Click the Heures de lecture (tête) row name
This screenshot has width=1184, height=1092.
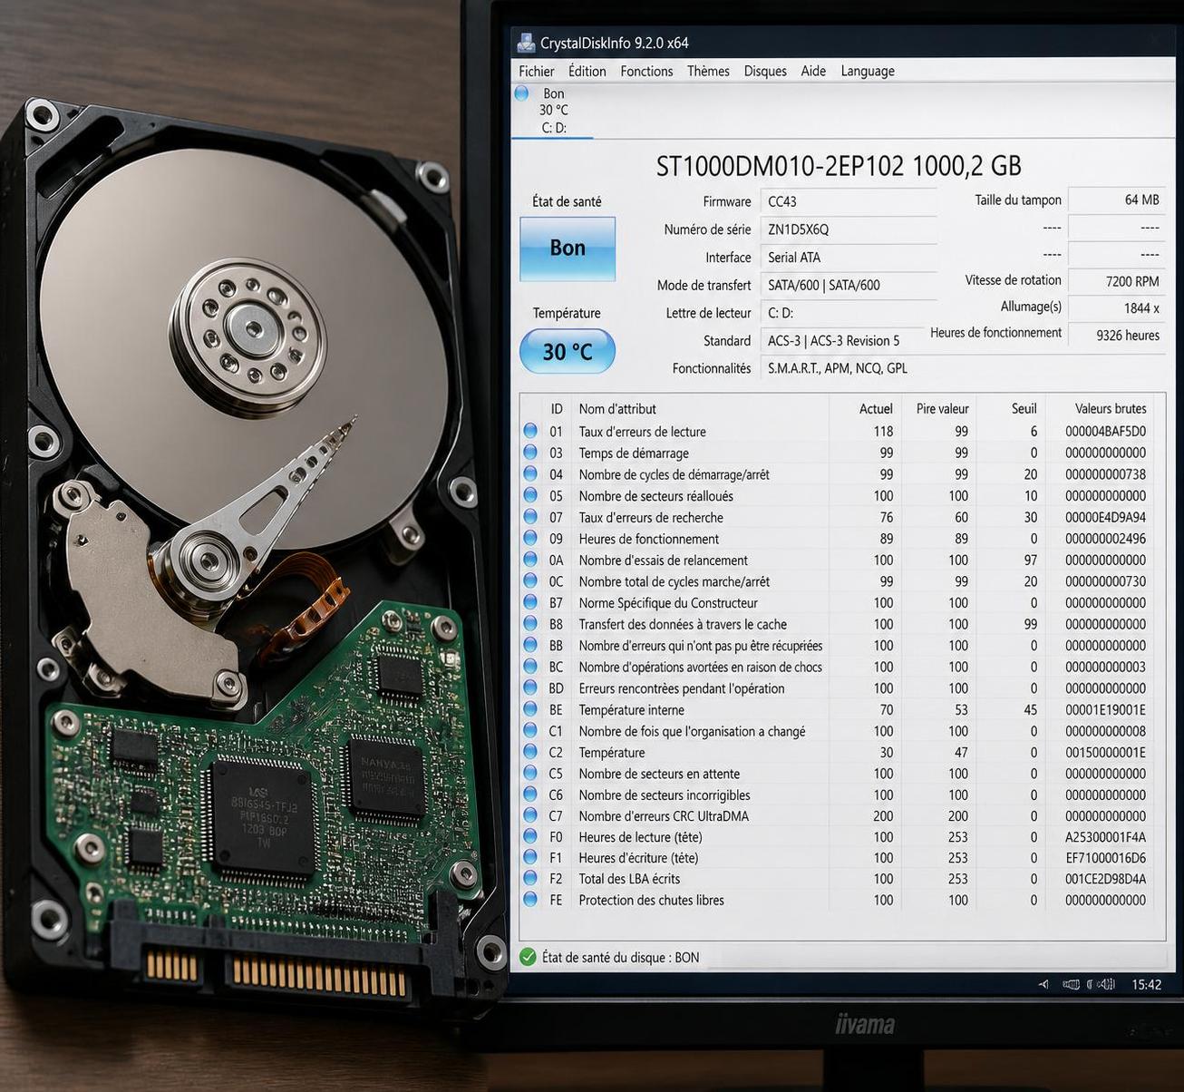[640, 837]
